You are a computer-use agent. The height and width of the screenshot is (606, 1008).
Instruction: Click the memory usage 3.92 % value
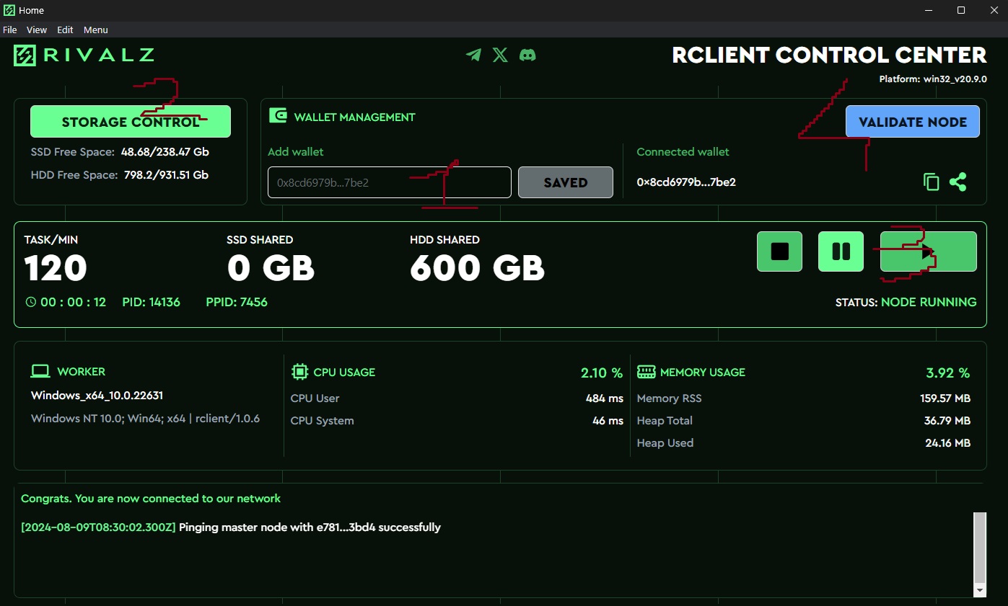(x=948, y=373)
